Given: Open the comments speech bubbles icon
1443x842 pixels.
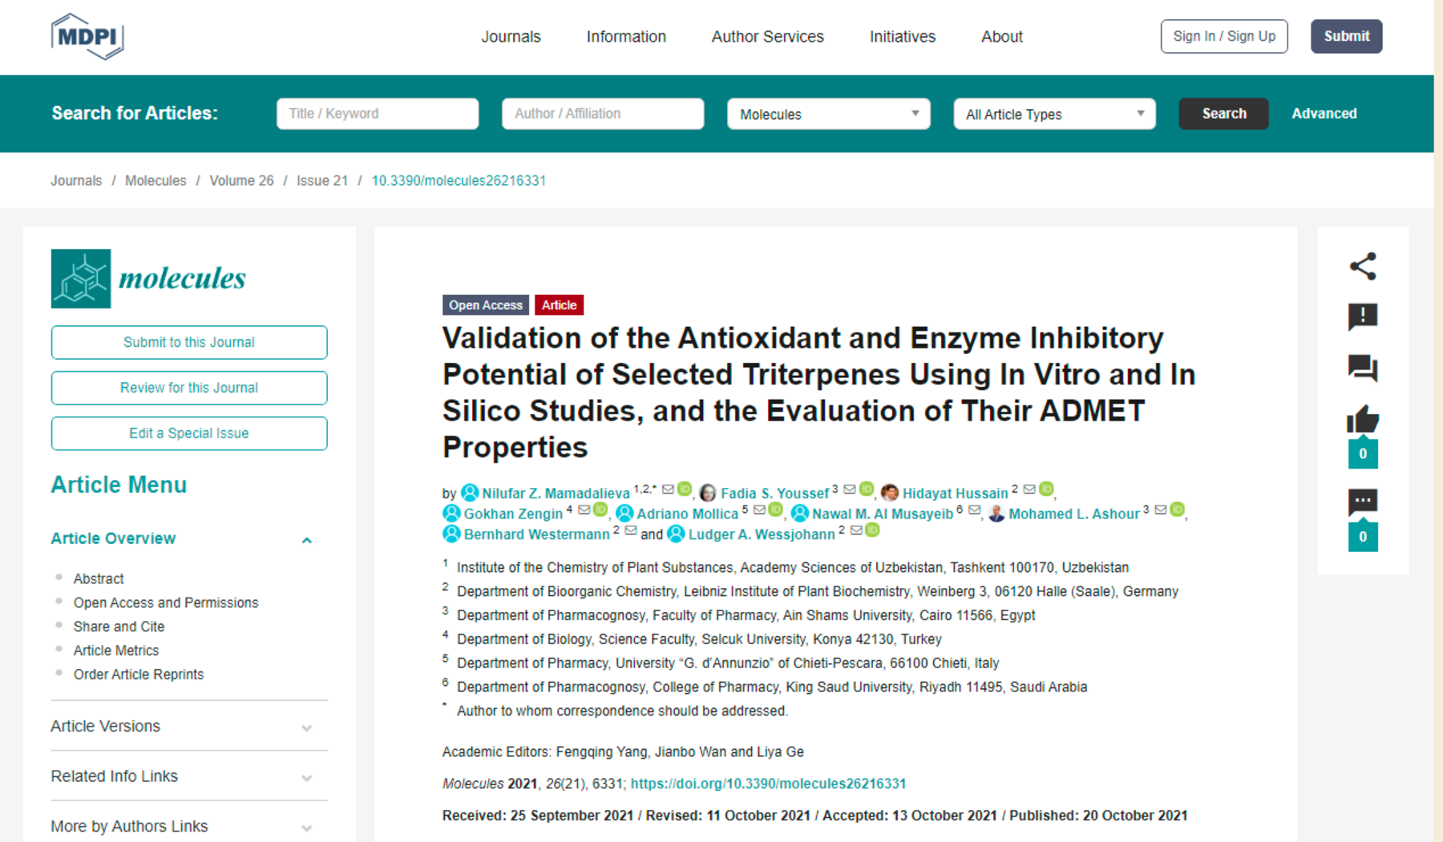Looking at the screenshot, I should coord(1362,369).
